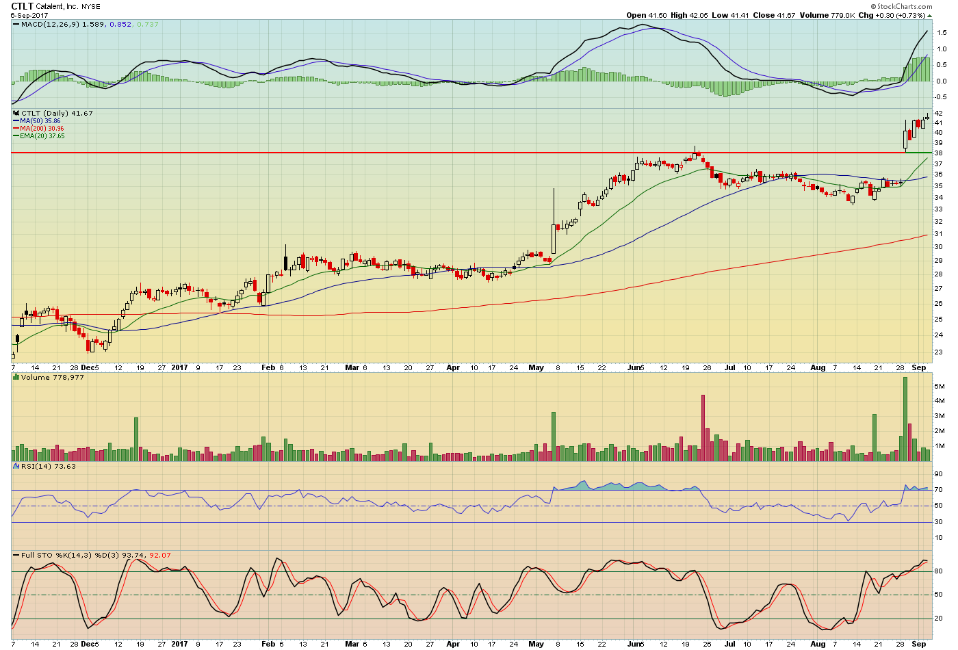Click the chart date 6-Sep-2017
Screen dimensions: 958x650
(x=29, y=15)
